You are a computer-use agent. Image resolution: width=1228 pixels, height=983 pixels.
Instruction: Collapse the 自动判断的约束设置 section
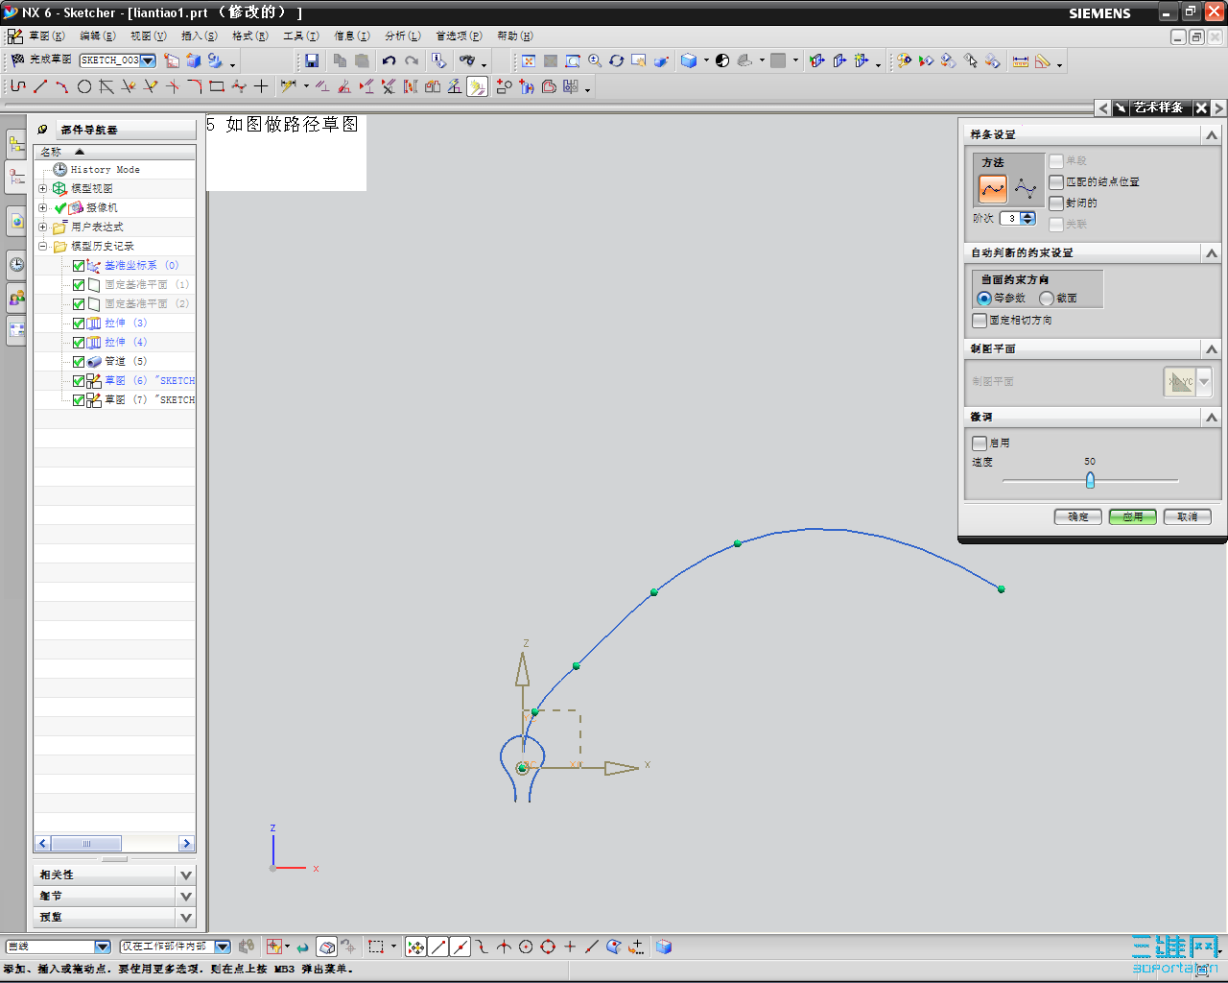tap(1212, 253)
